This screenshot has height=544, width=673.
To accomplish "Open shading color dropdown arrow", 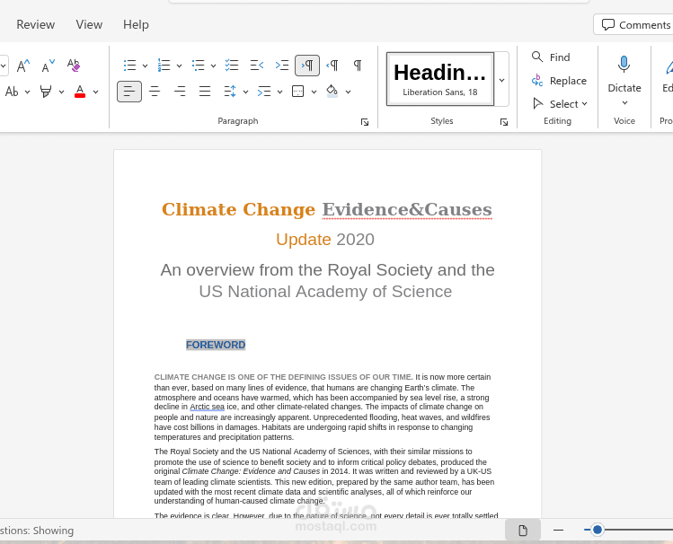I will coord(348,92).
